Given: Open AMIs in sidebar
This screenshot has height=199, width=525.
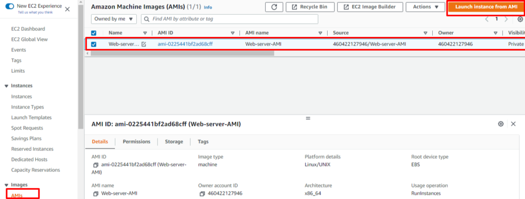Looking at the screenshot, I should [x=17, y=195].
